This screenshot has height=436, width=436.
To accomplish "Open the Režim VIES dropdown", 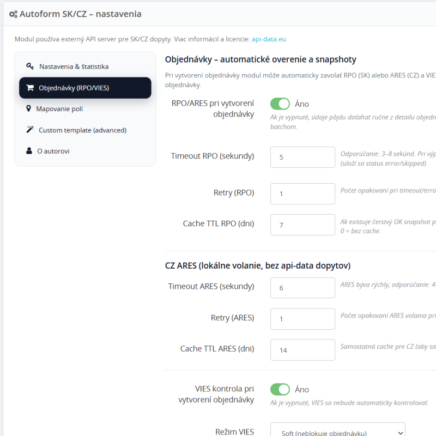I will (x=337, y=432).
